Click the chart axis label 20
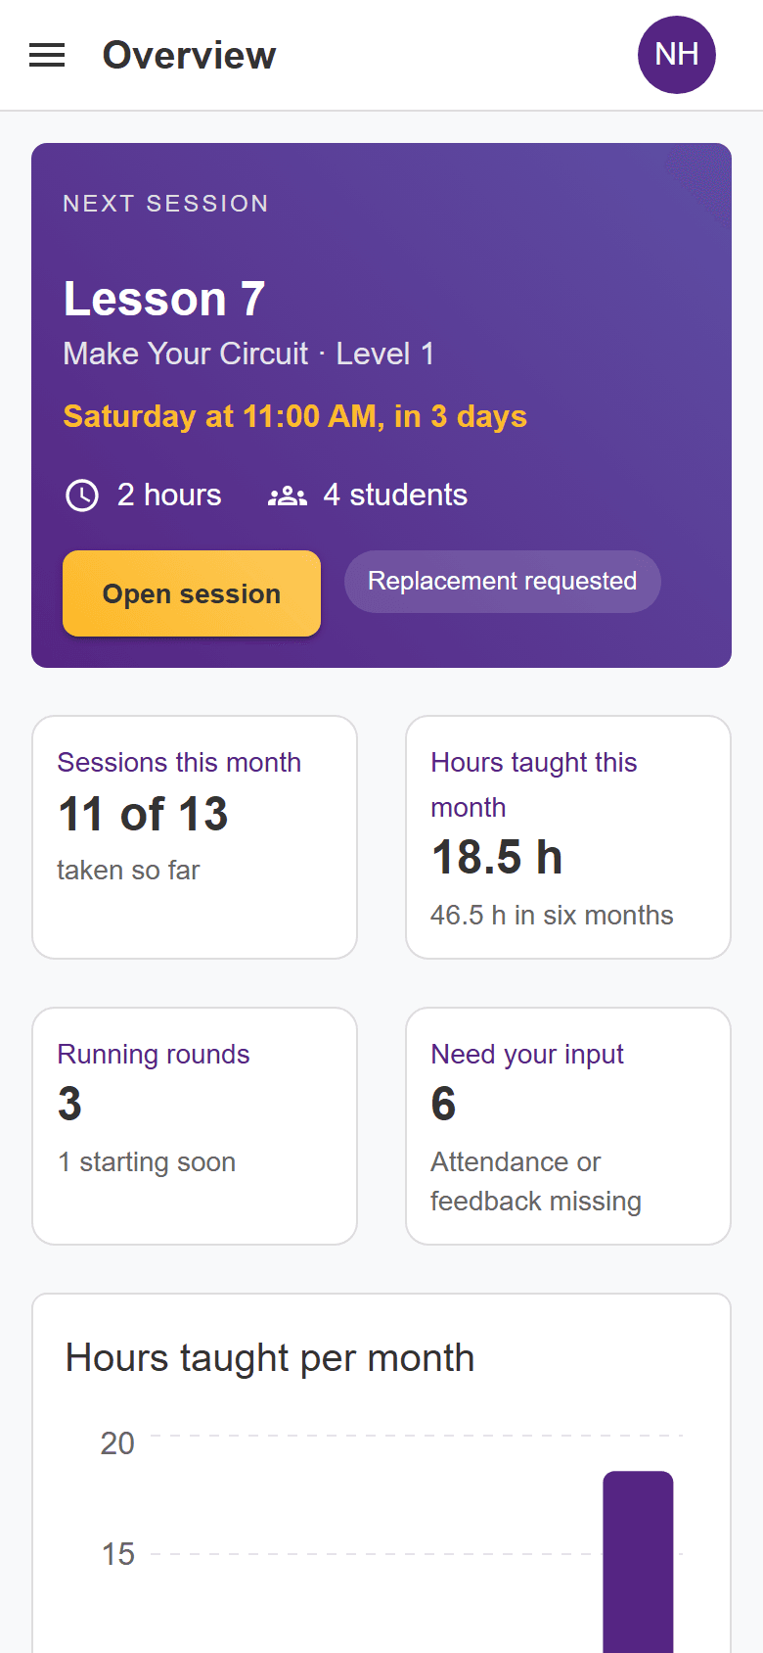This screenshot has height=1653, width=763. (117, 1443)
